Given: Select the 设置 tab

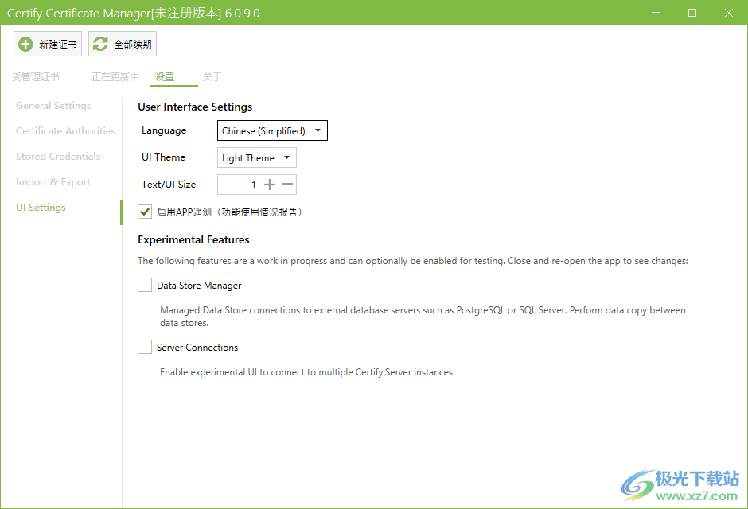Looking at the screenshot, I should (x=165, y=76).
